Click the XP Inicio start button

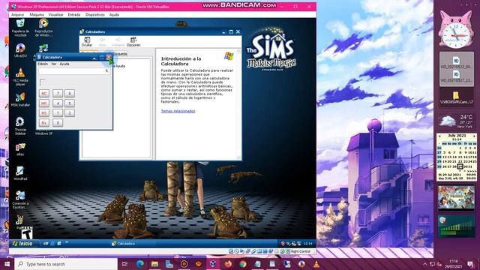[22, 243]
